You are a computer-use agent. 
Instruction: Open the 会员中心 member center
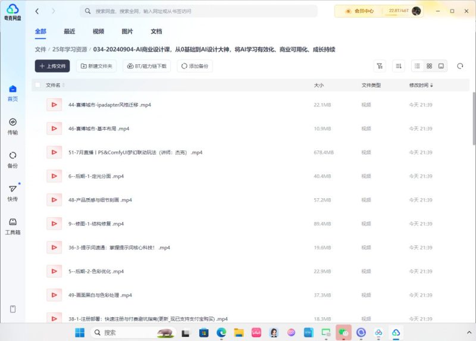(360, 11)
